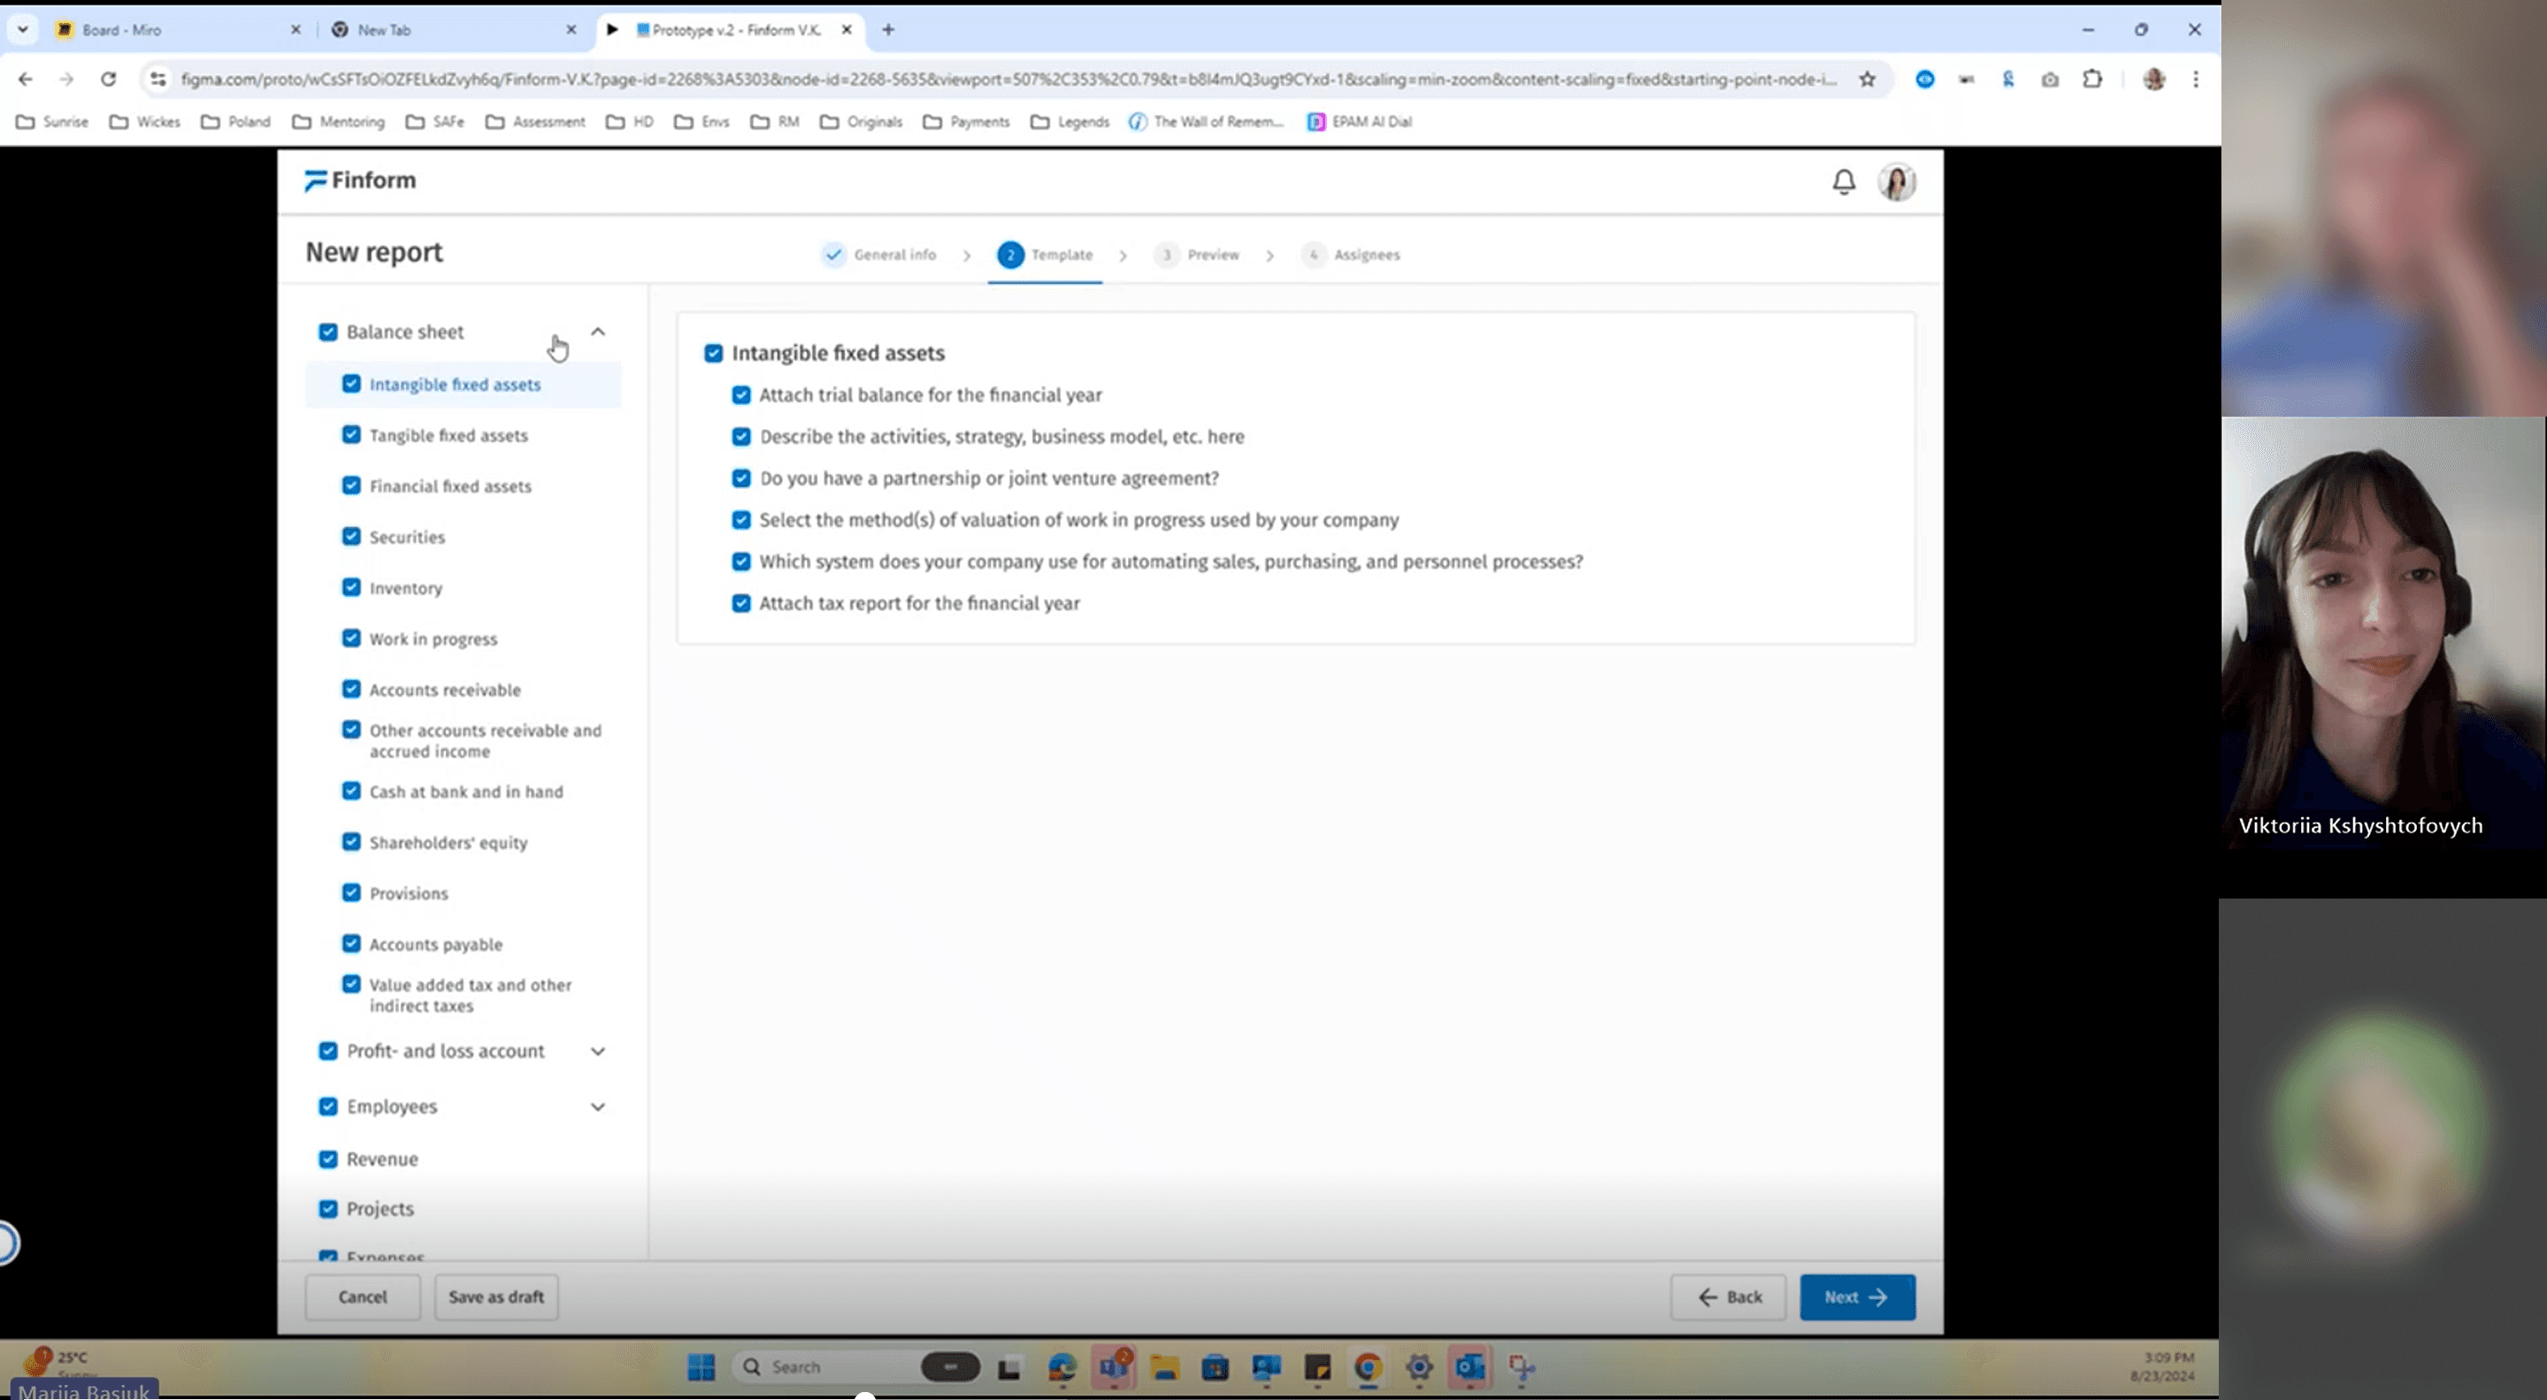Toggle the Securities checkbox

coord(351,537)
